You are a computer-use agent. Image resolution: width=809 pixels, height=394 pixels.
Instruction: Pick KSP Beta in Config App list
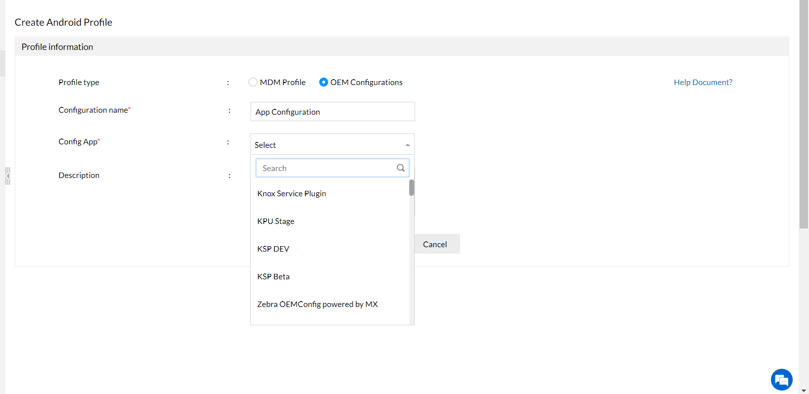273,277
